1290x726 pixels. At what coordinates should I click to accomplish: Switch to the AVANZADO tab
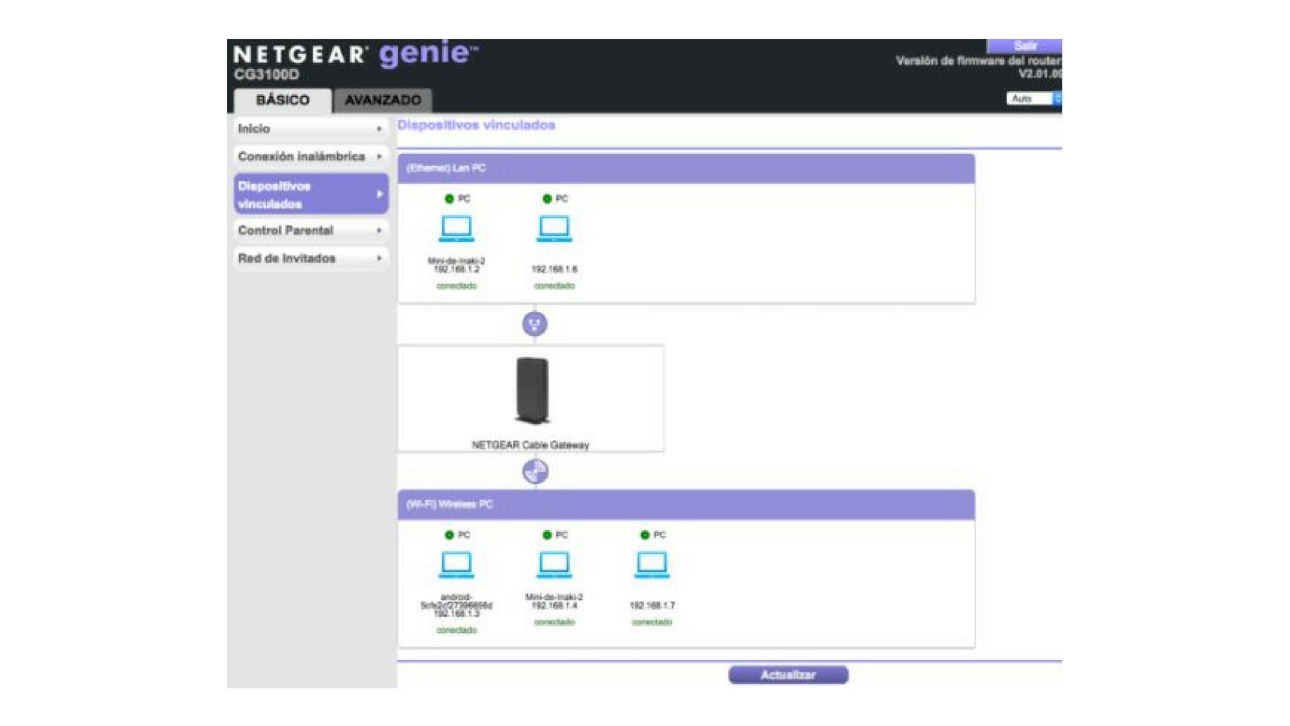383,100
